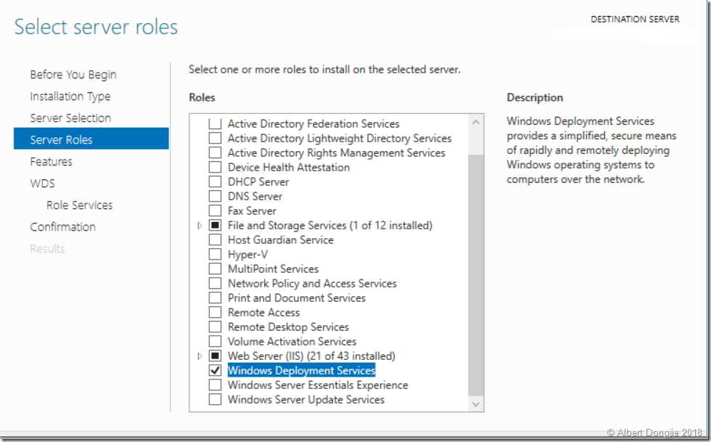This screenshot has width=711, height=442.
Task: Click the roles list scroll down arrow
Action: 476,404
